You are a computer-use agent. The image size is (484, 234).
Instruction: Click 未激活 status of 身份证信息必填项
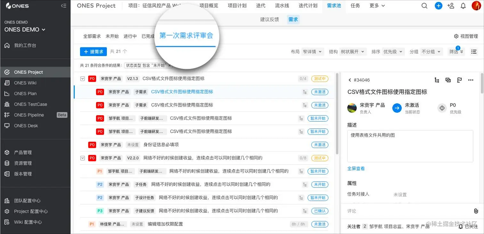[x=320, y=145]
